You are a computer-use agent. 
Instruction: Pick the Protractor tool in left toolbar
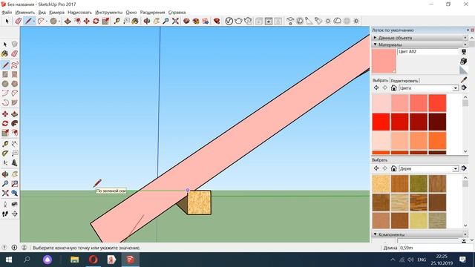click(5, 154)
